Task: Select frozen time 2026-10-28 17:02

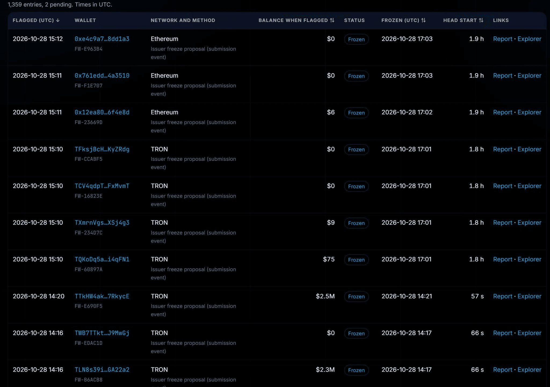Action: click(x=407, y=112)
